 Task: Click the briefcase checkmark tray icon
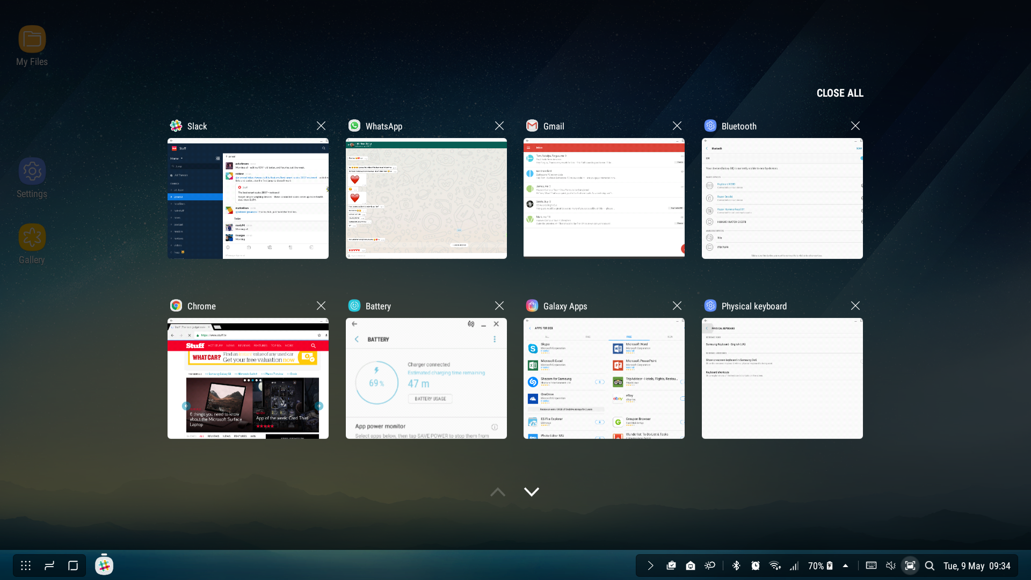tap(671, 565)
